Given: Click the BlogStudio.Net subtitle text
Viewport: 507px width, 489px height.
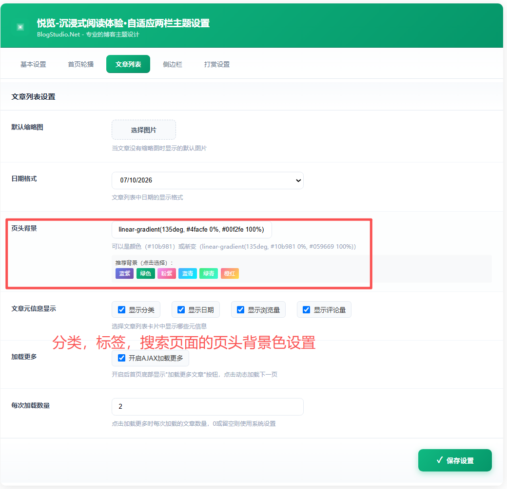Looking at the screenshot, I should pos(88,35).
